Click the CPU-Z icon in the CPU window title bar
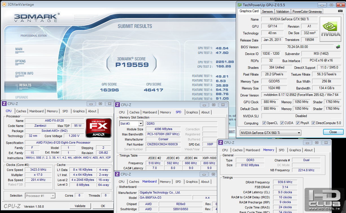 pos(4,104)
